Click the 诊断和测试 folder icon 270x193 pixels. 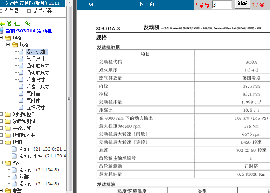pos(8,121)
